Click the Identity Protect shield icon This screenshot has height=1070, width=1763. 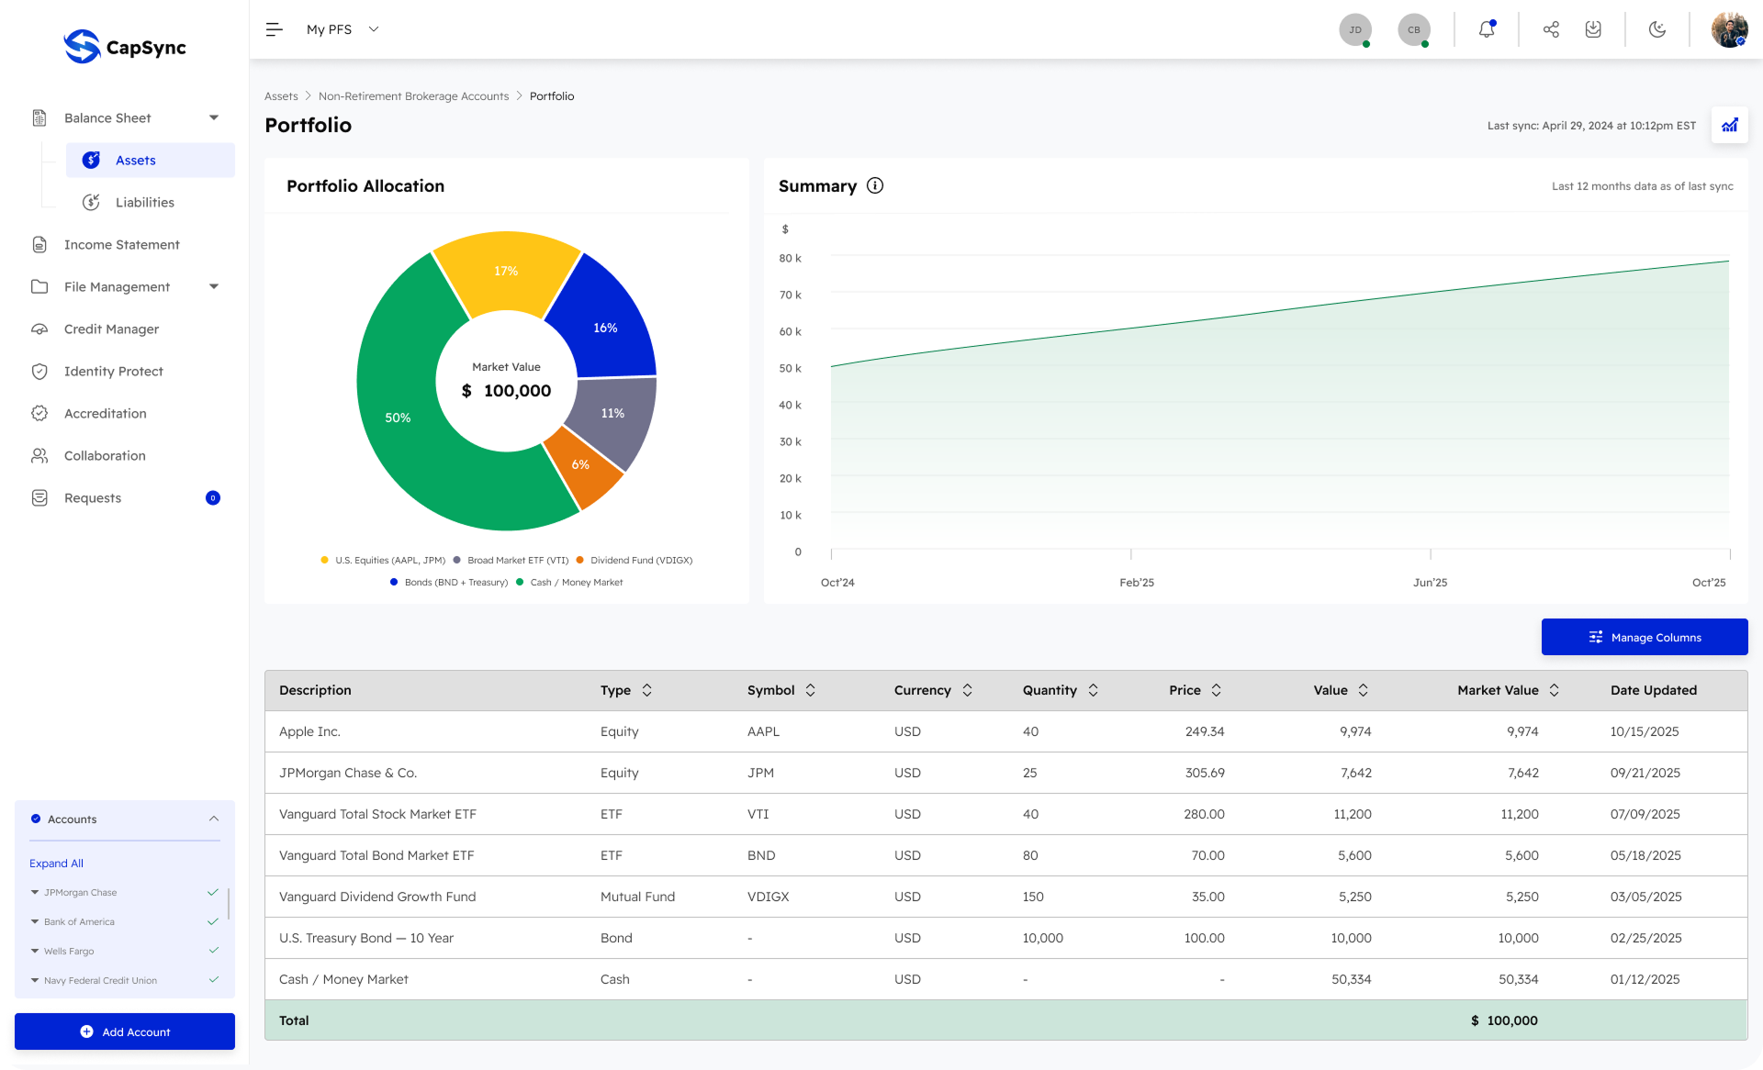pos(39,371)
